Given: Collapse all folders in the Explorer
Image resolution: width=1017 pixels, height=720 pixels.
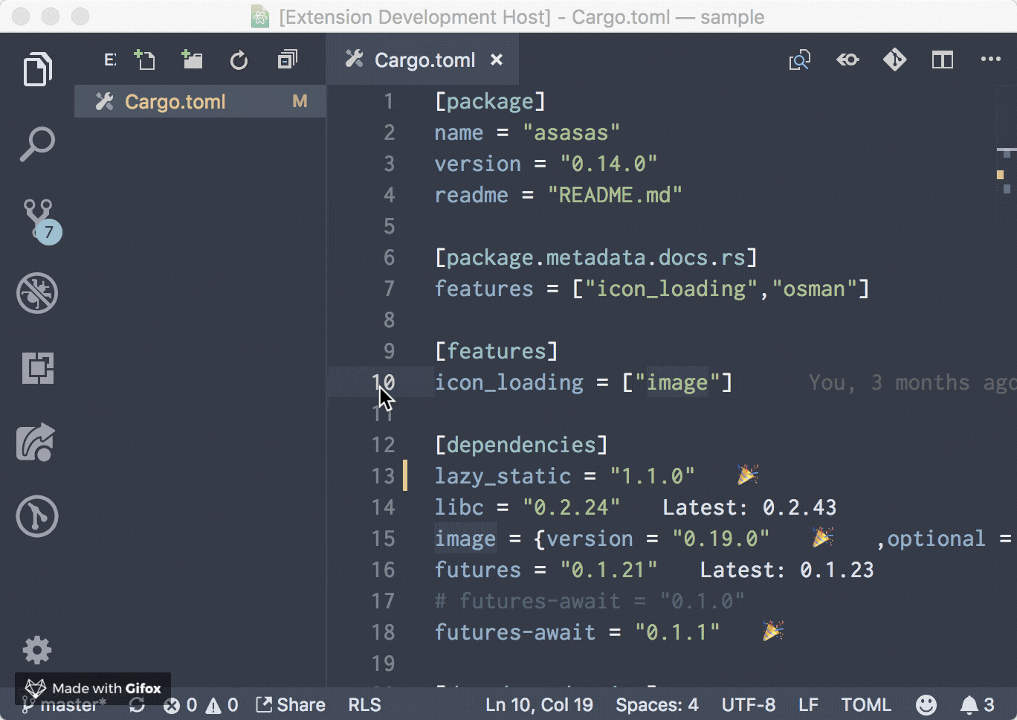Looking at the screenshot, I should pos(286,60).
